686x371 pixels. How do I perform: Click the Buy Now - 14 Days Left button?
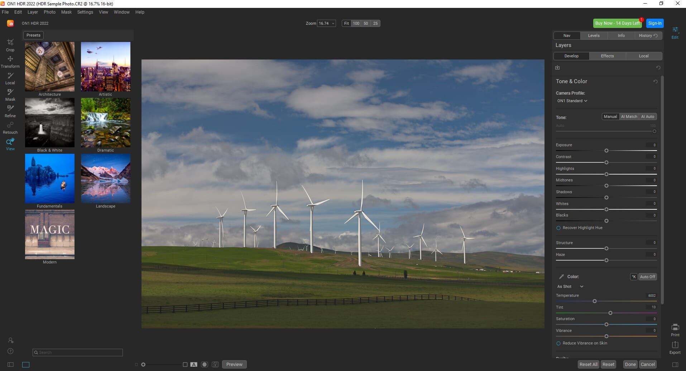pyautogui.click(x=617, y=23)
